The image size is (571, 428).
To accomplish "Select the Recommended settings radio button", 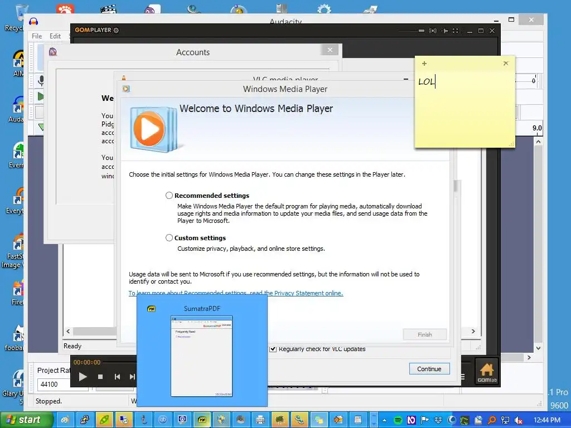I will tap(169, 196).
